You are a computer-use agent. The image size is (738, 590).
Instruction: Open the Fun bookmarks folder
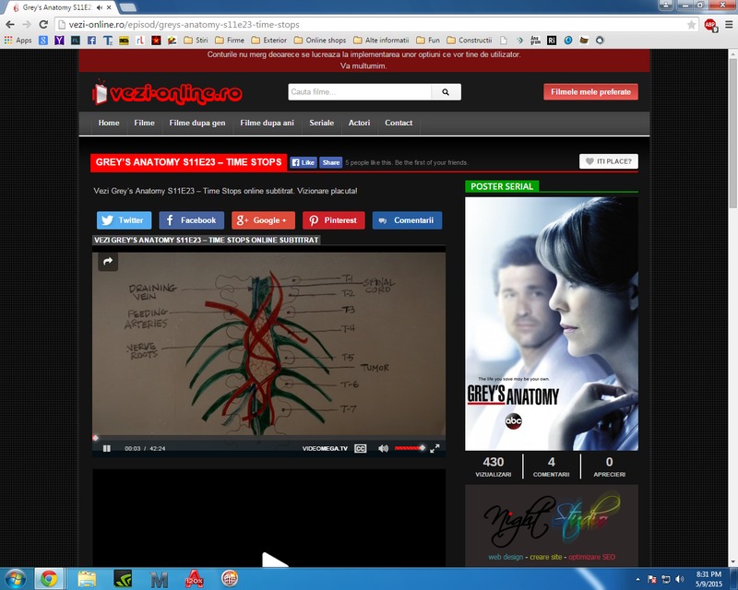428,41
